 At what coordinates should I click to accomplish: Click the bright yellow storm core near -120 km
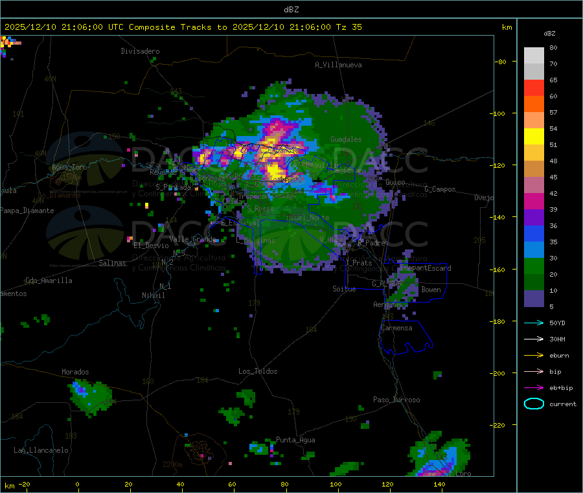tap(275, 171)
